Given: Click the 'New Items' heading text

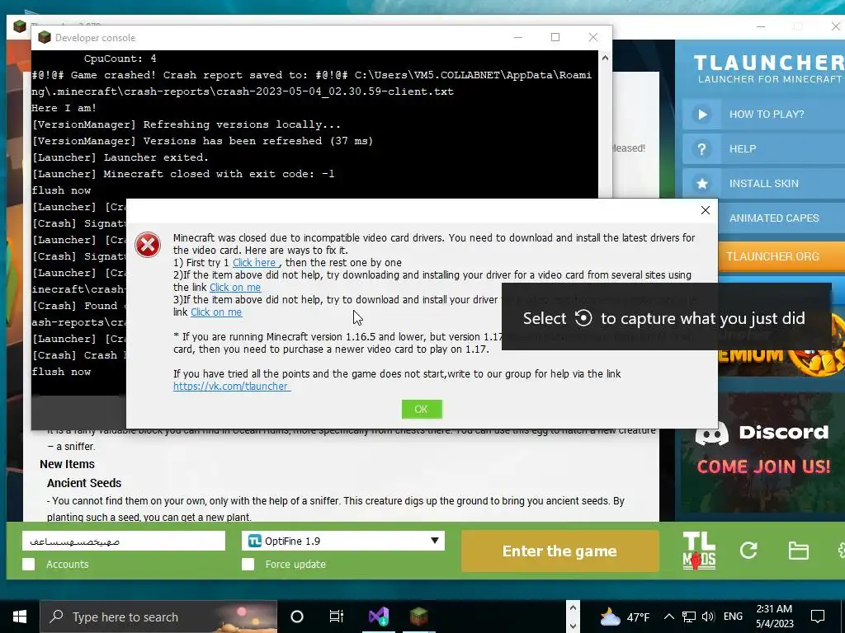Looking at the screenshot, I should 68,464.
